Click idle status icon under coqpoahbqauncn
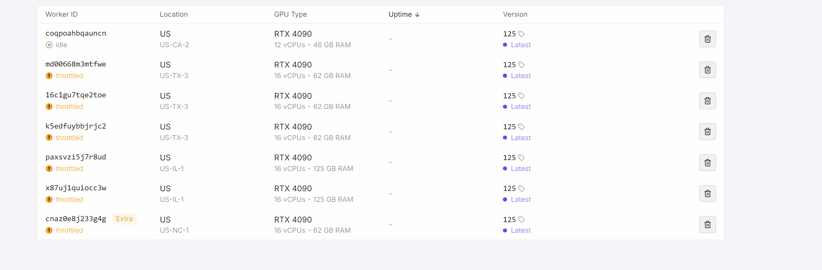822x270 pixels. tap(49, 45)
